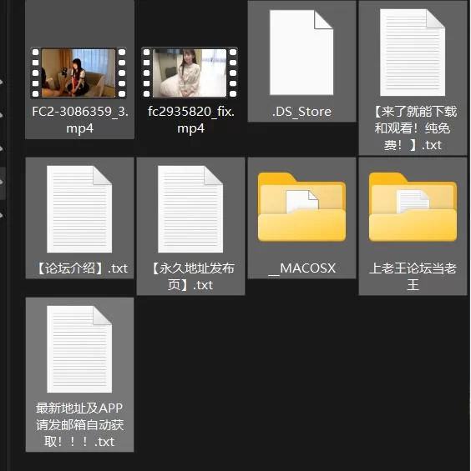The image size is (471, 471).
Task: Click the fc2935820_fix.mp4 filename label
Action: pos(190,120)
